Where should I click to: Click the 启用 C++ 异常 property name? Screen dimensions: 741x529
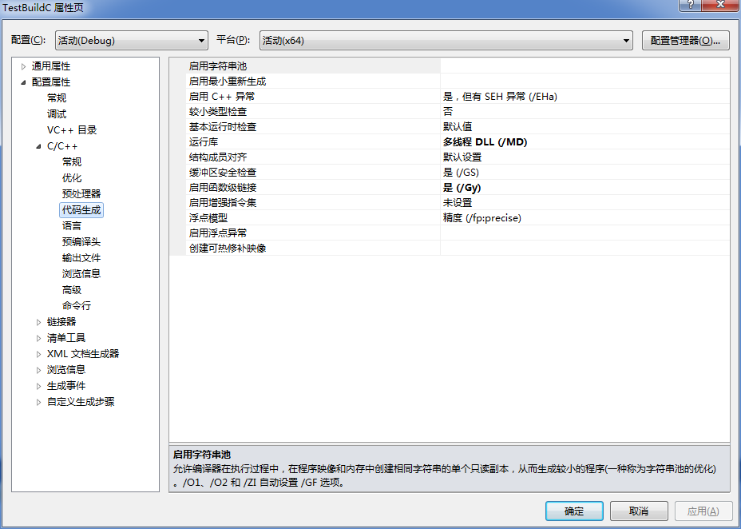222,97
